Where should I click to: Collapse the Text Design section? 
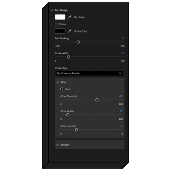point(52,10)
